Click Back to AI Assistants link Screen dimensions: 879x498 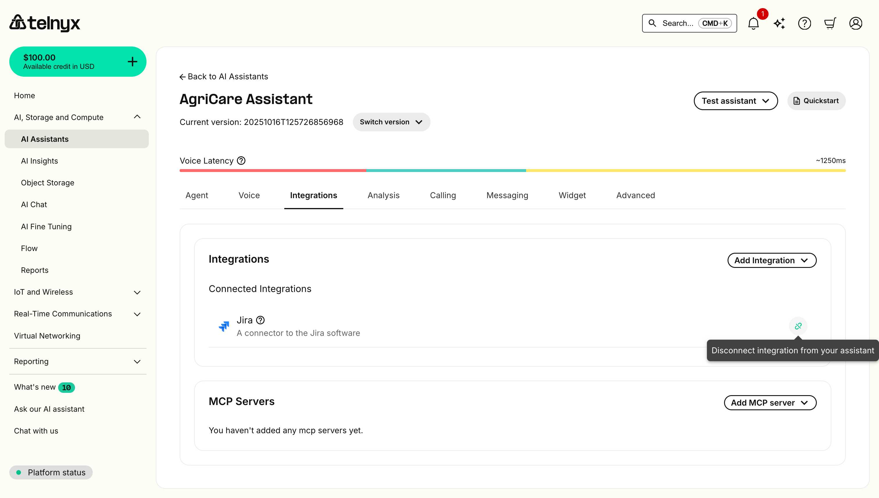tap(224, 76)
